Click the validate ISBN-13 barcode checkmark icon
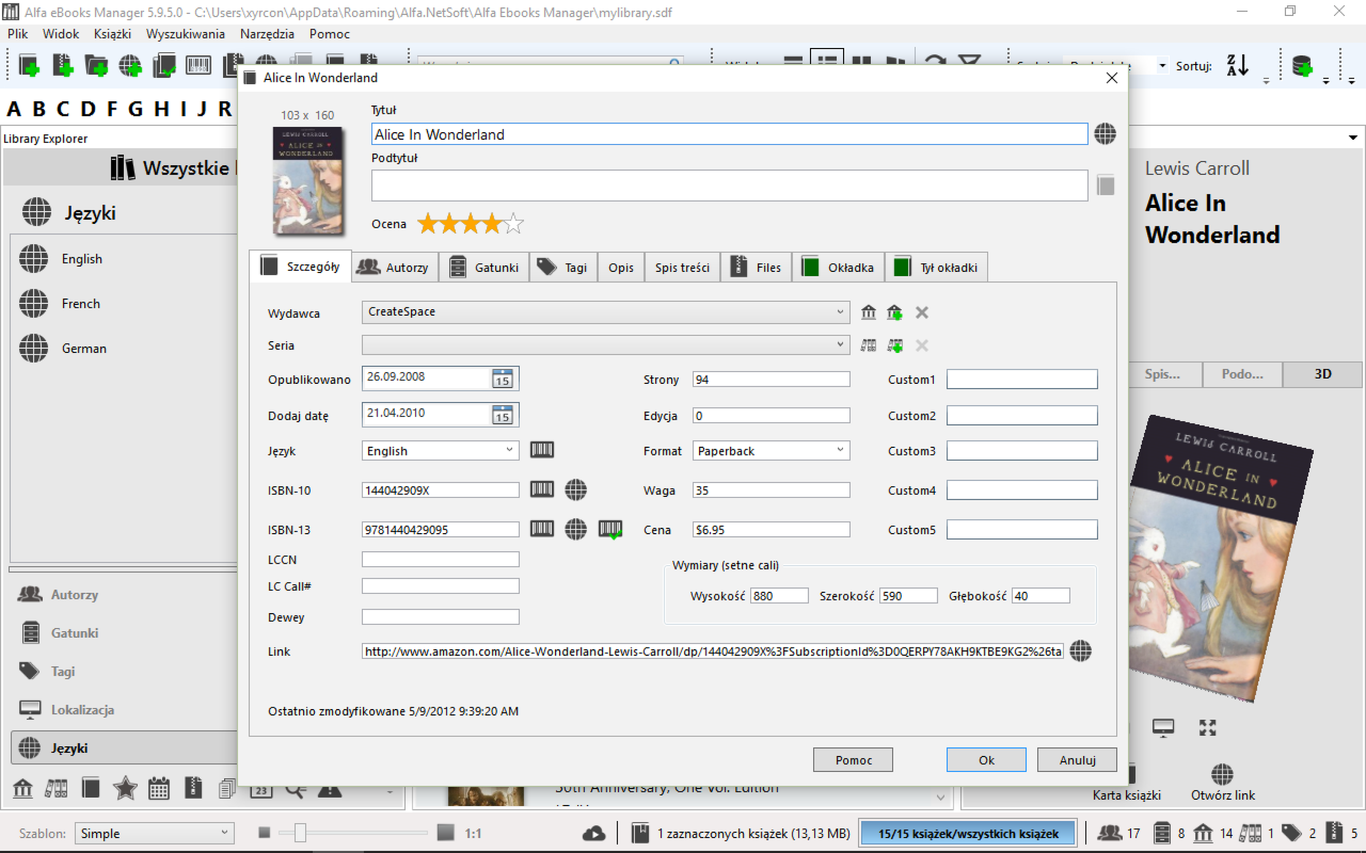Screen dimensions: 1366x853 coord(610,529)
